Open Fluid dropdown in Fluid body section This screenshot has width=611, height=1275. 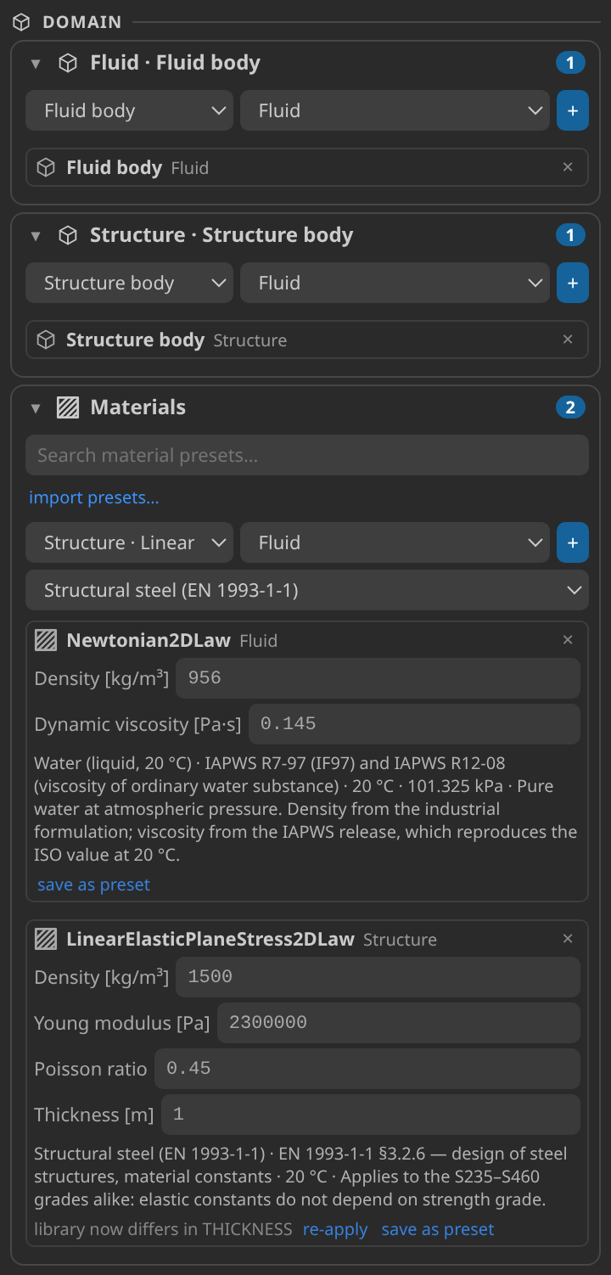coord(395,110)
